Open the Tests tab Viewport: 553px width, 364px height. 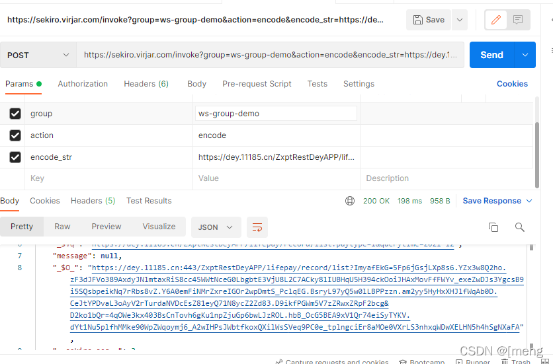pos(318,84)
